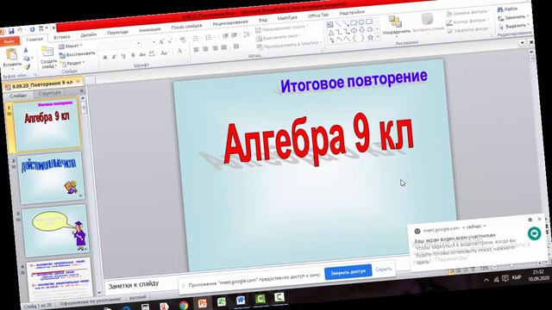This screenshot has height=310, width=552.
Task: Apply italic formatting (К)
Action: click(114, 57)
